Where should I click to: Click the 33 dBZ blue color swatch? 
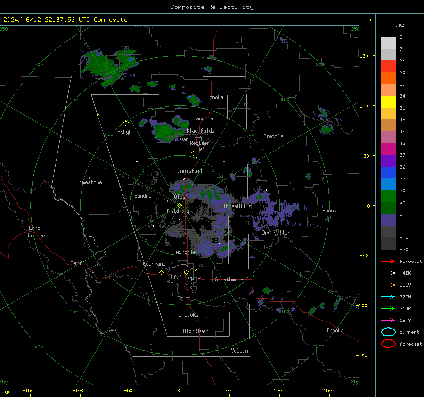click(388, 173)
